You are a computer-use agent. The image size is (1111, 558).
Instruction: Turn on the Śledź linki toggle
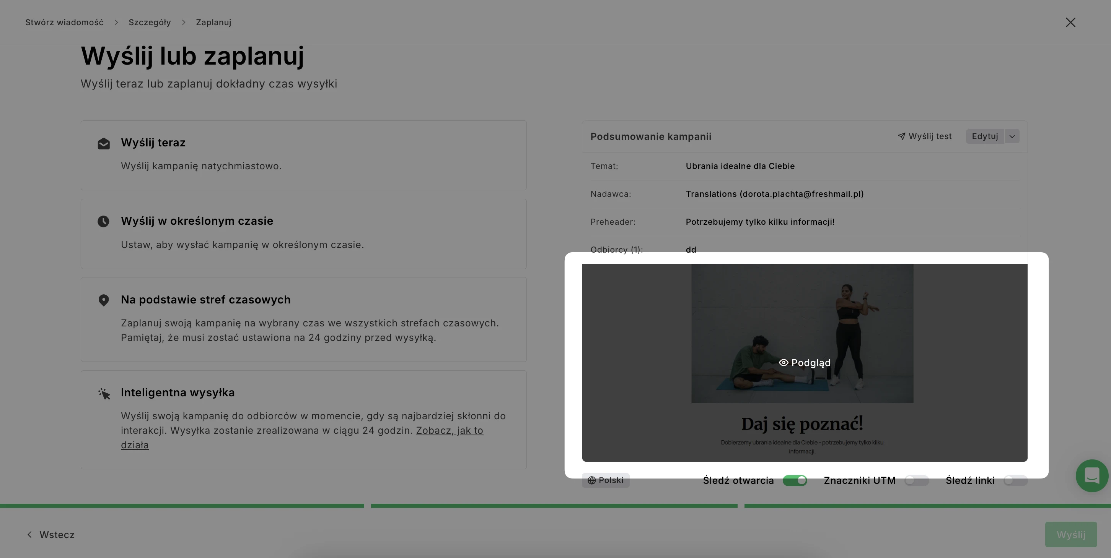(x=1015, y=480)
